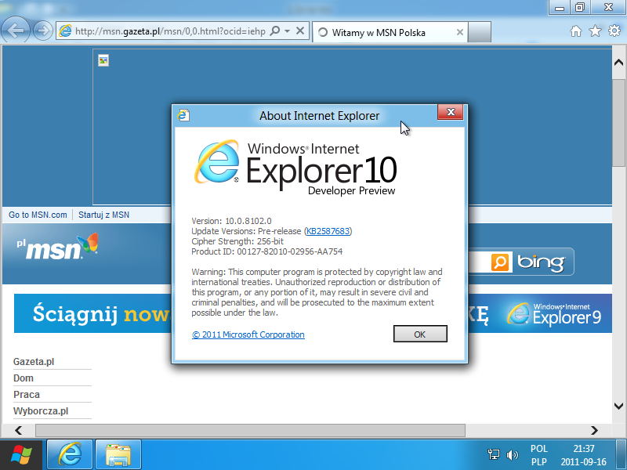Select the Witamy w MSN Polska tab
This screenshot has width=627, height=470.
[390, 32]
